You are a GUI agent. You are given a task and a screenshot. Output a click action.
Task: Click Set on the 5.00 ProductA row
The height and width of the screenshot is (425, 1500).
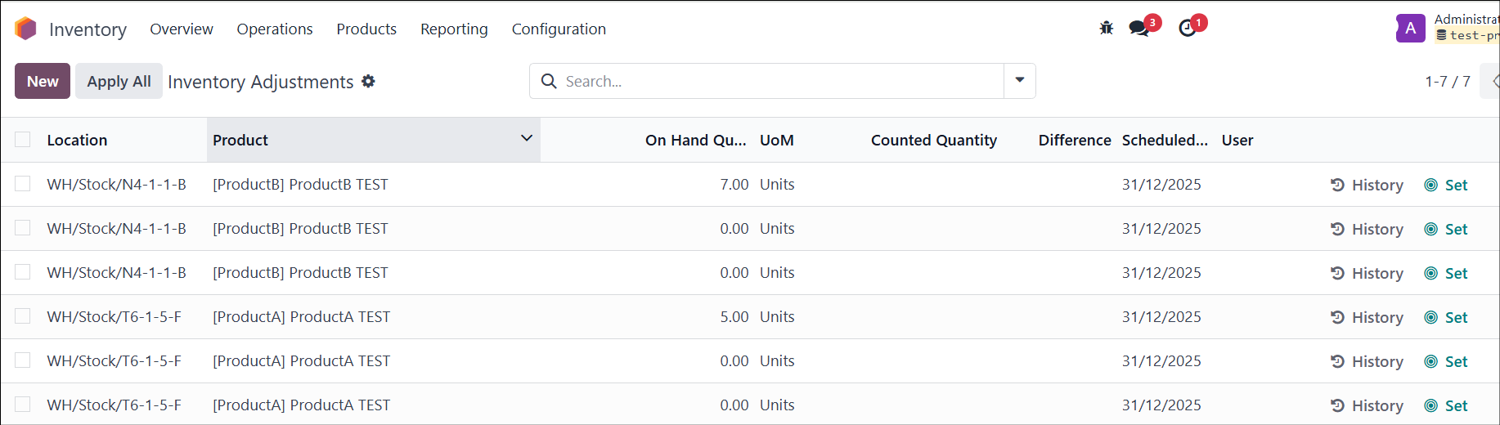coord(1446,317)
